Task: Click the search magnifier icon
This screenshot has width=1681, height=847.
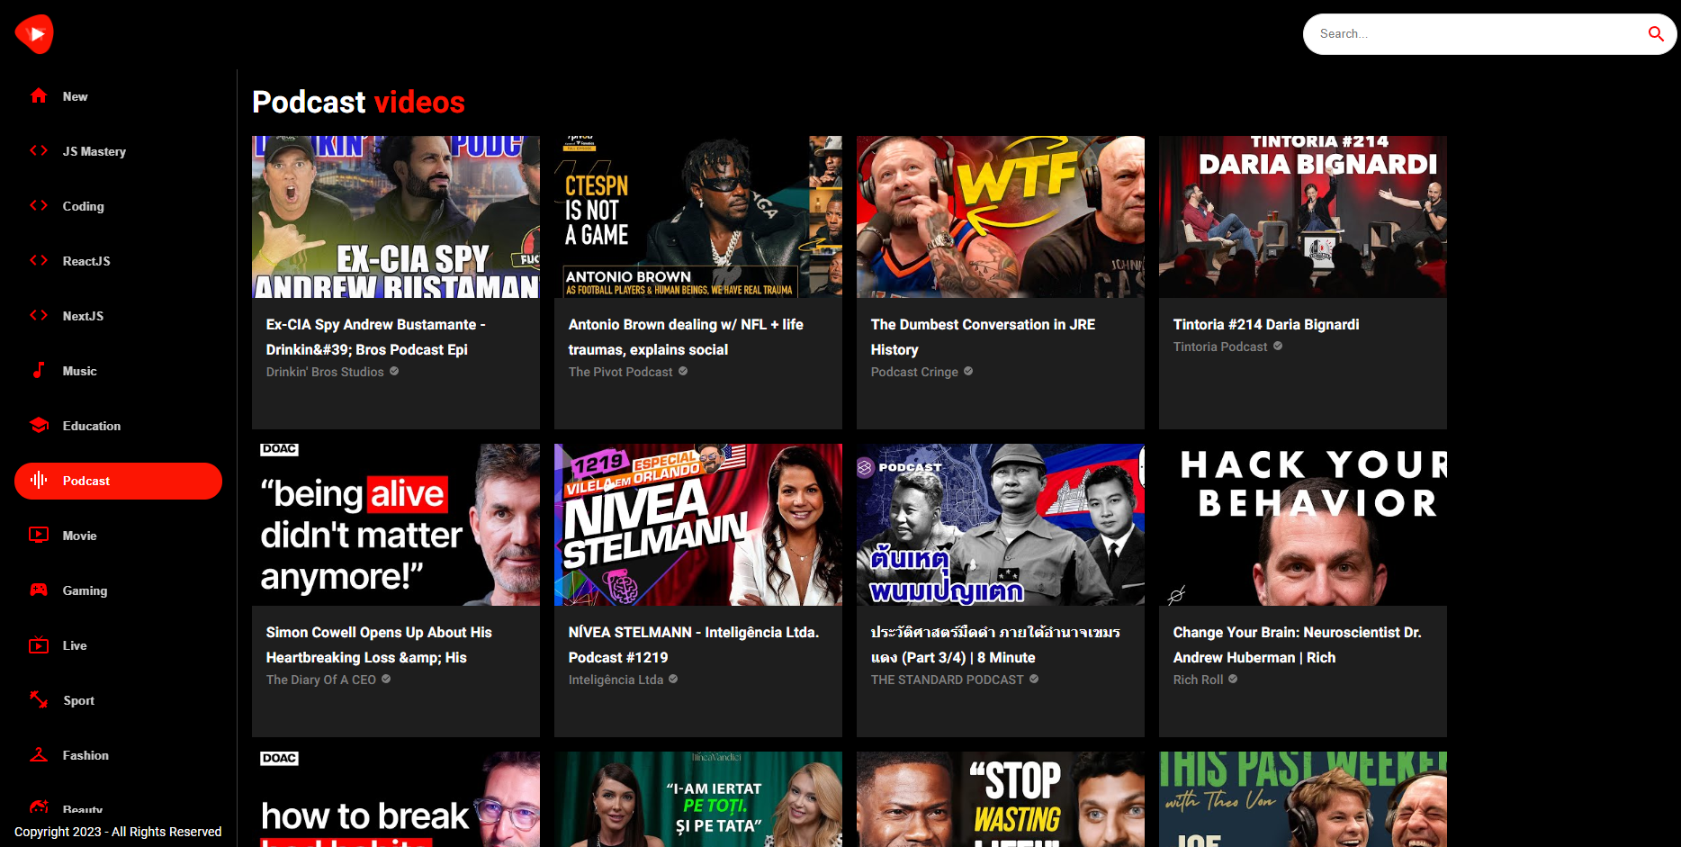Action: 1656,34
